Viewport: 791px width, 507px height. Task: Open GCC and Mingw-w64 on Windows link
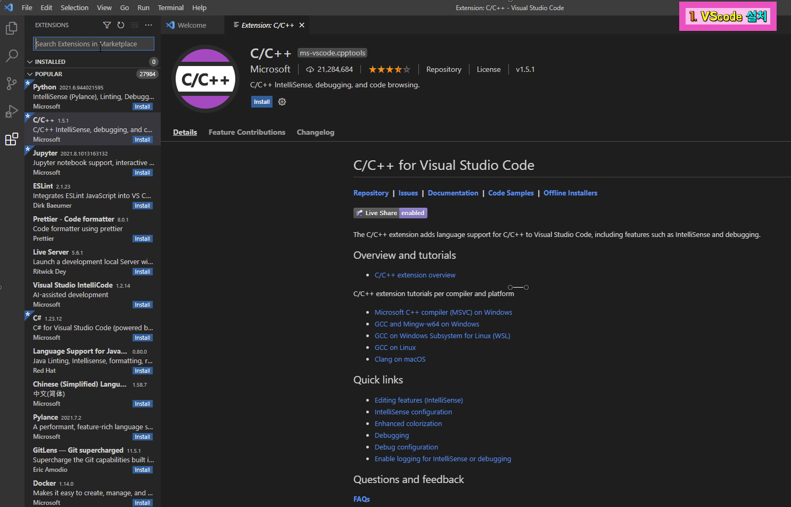427,324
